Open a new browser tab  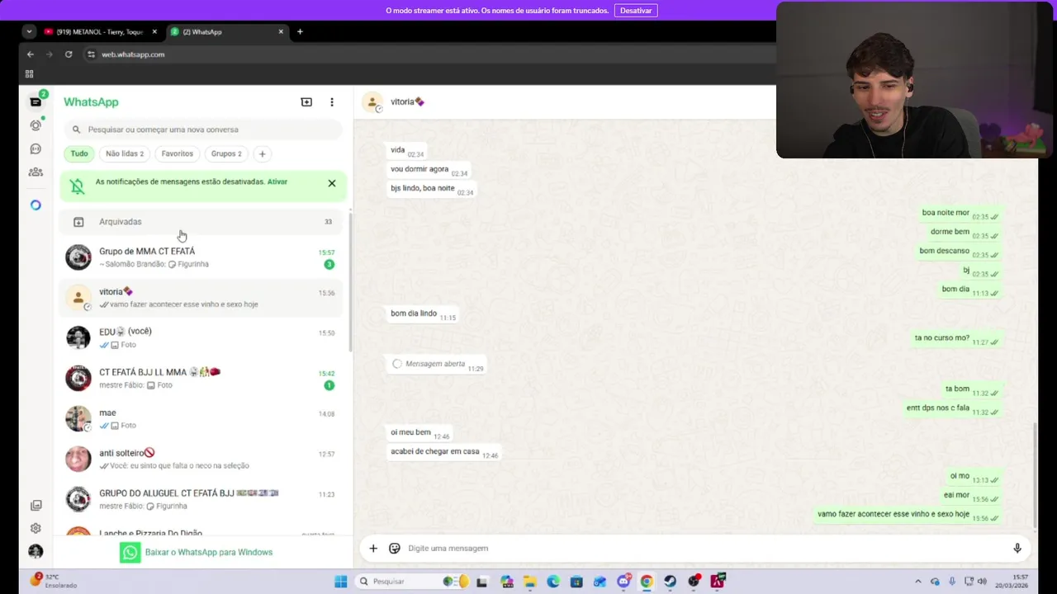(300, 31)
